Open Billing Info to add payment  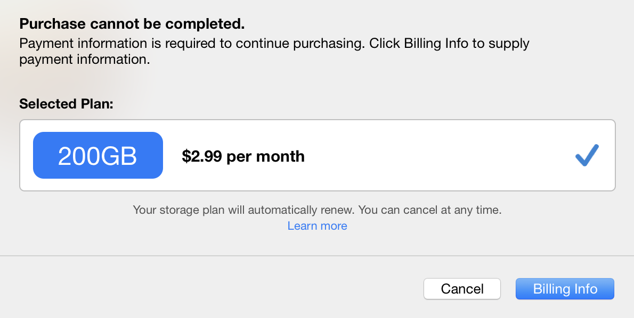[x=565, y=289]
